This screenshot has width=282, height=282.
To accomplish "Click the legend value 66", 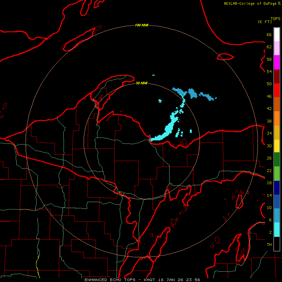I will point(269,34).
